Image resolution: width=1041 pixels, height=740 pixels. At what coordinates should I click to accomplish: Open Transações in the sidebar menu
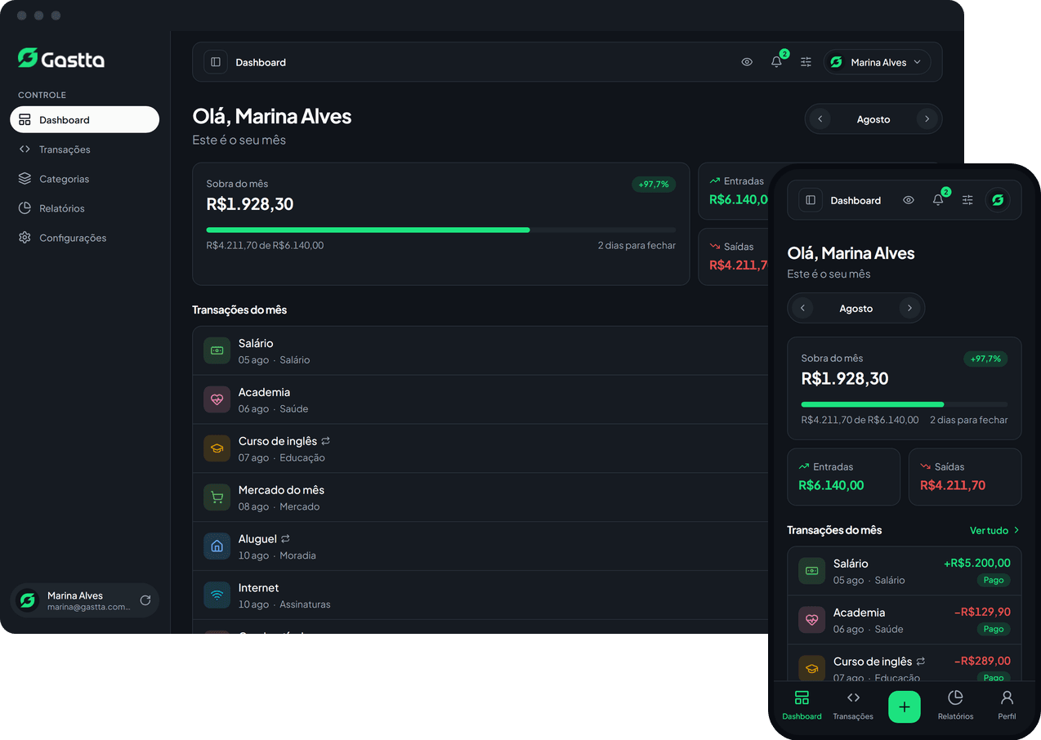pyautogui.click(x=85, y=149)
